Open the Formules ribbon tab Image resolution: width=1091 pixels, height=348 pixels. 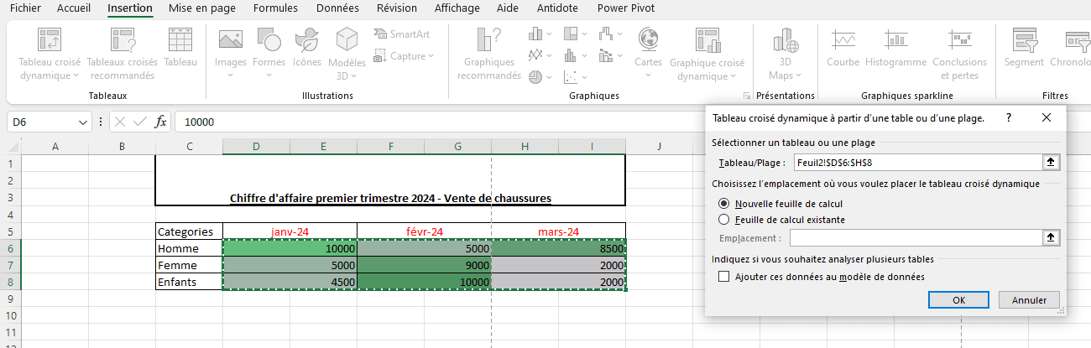(275, 8)
